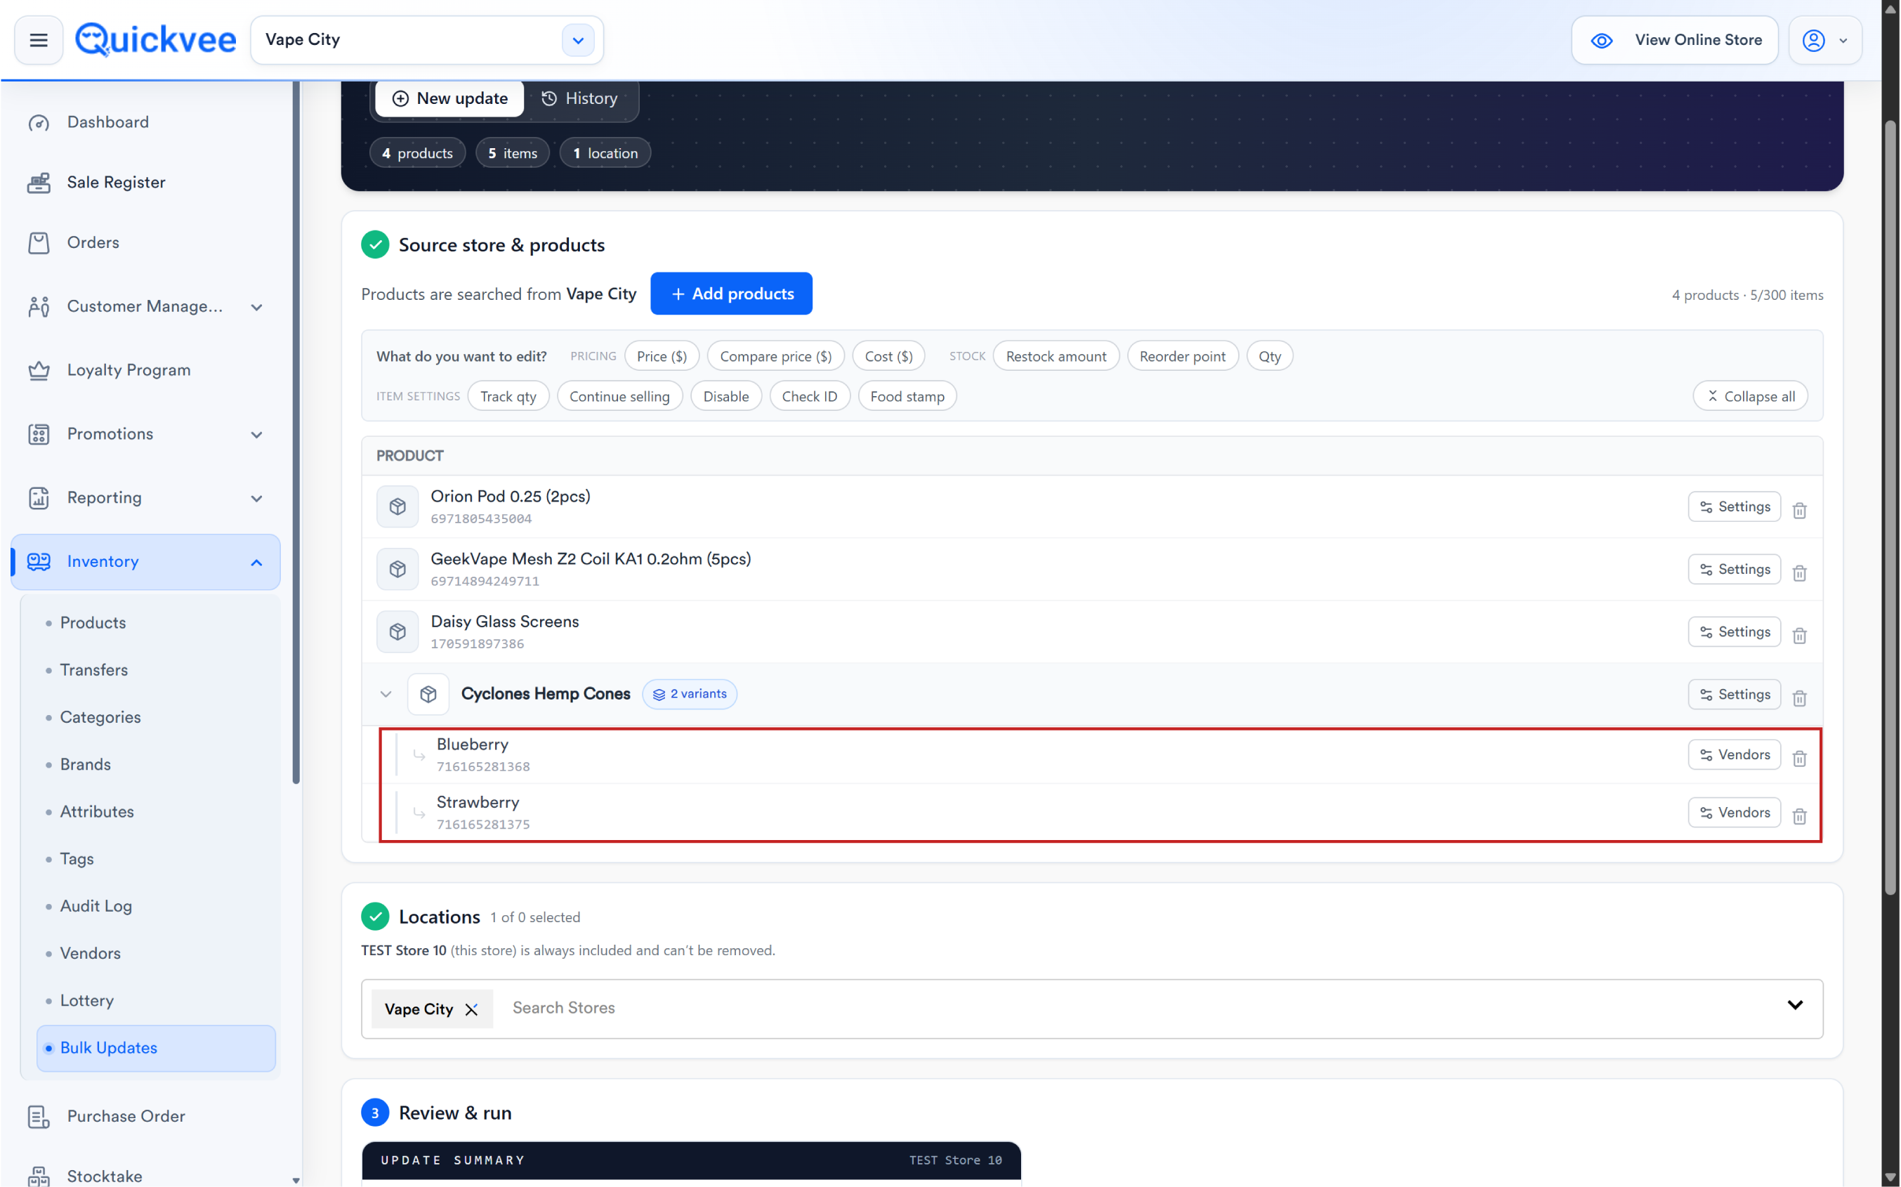1901x1187 pixels.
Task: Click Daisy Glass Screens box icon
Action: [397, 632]
